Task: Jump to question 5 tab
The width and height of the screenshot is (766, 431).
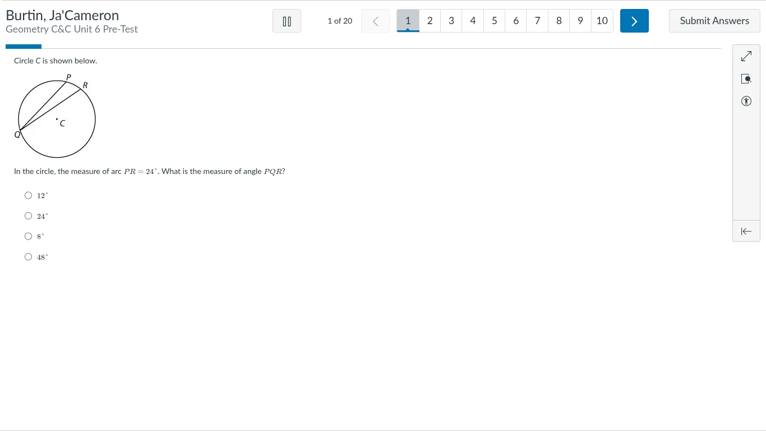Action: point(494,21)
